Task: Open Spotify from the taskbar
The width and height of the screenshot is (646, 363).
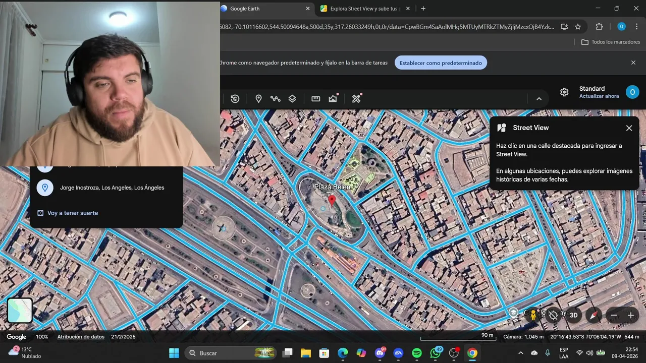Action: click(x=417, y=353)
